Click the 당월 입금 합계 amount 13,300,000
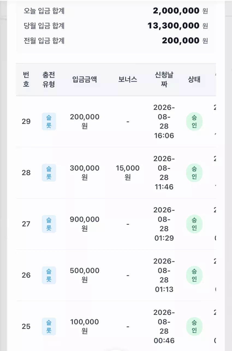The height and width of the screenshot is (351, 232). 174,26
